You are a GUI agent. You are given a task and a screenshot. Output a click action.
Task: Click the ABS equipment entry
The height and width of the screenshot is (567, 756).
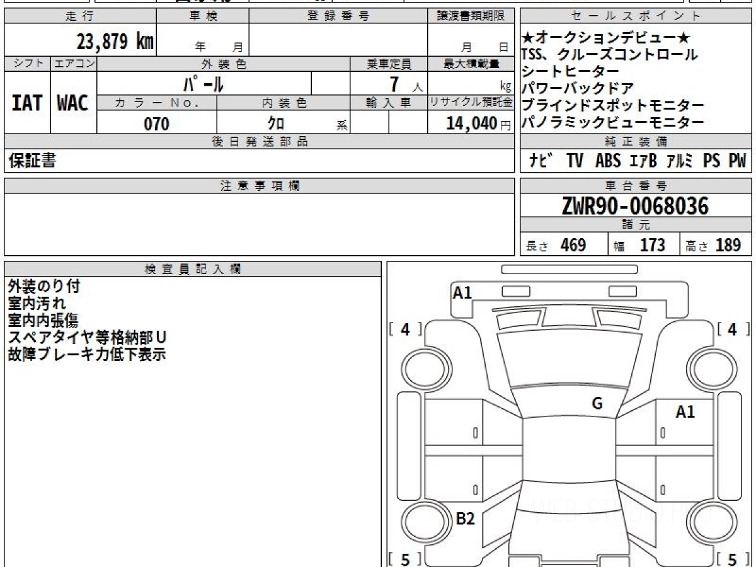pos(608,161)
